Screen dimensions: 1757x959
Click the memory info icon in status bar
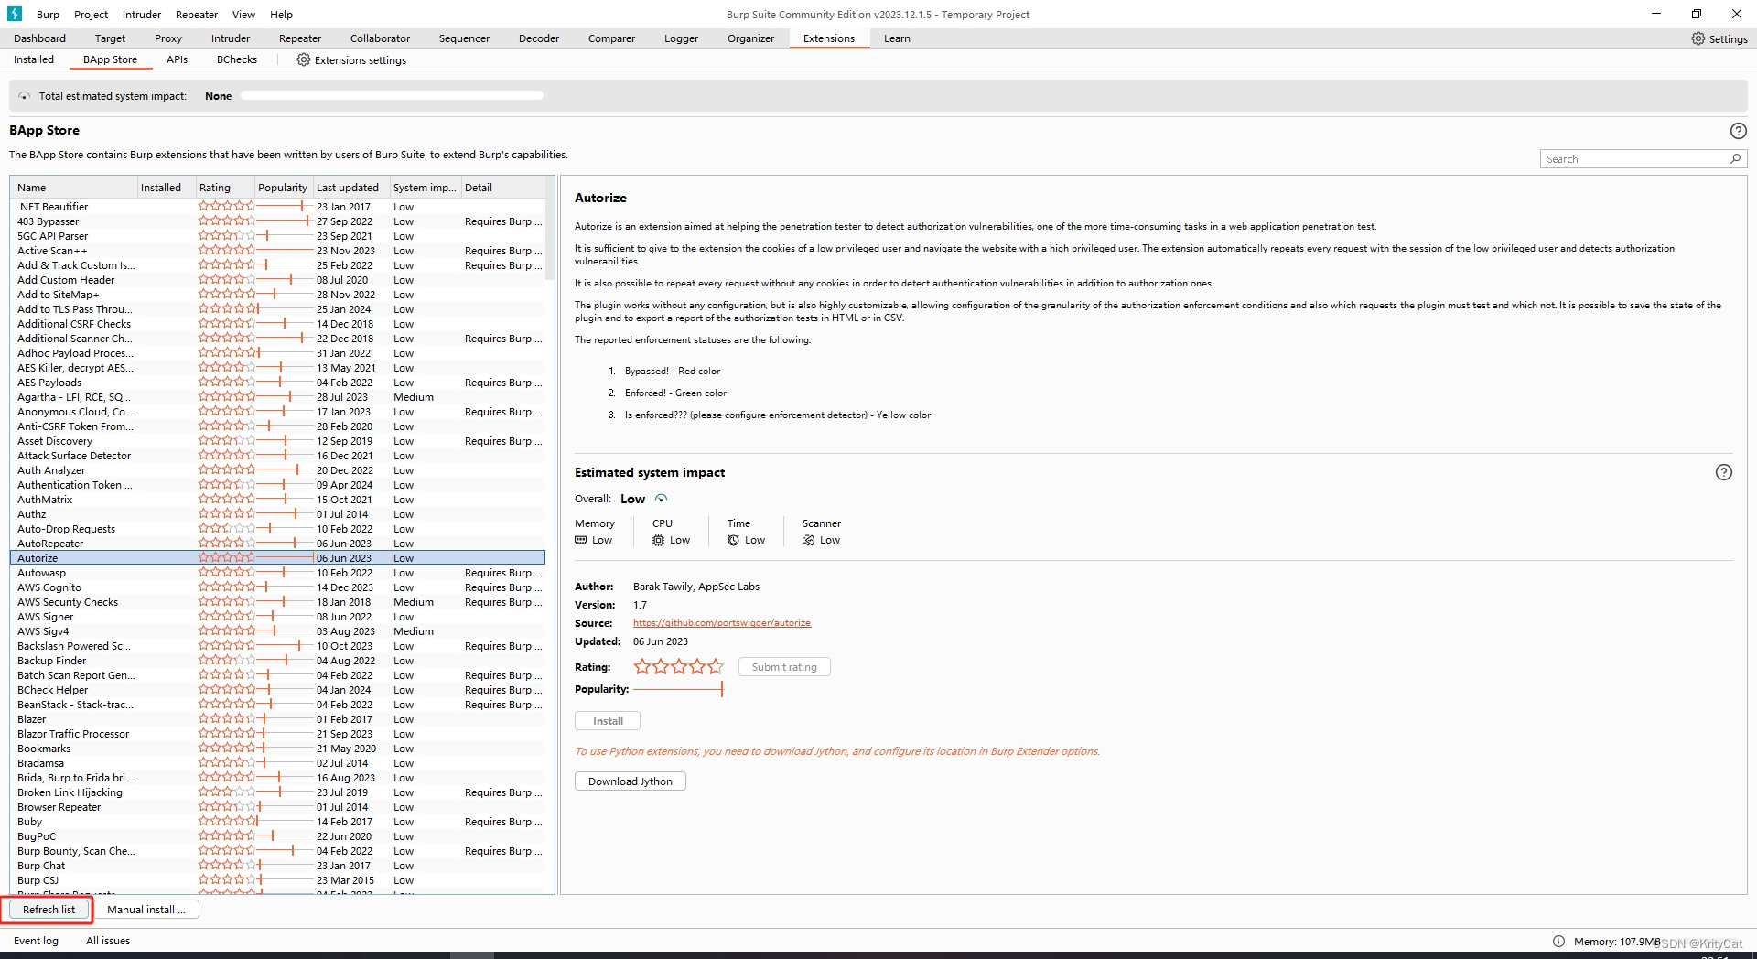click(1558, 941)
